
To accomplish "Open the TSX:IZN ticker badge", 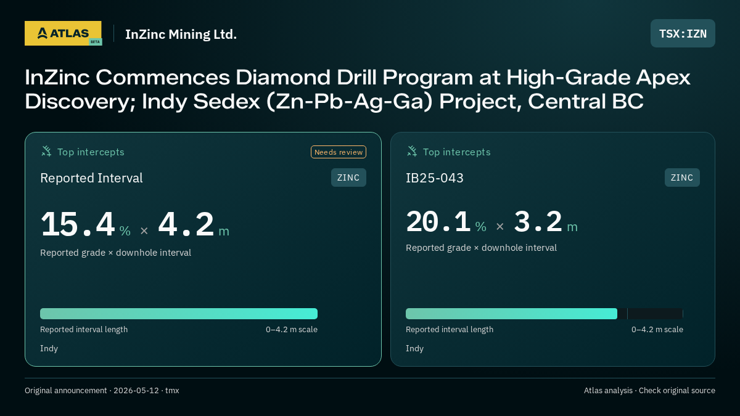I will pyautogui.click(x=683, y=33).
